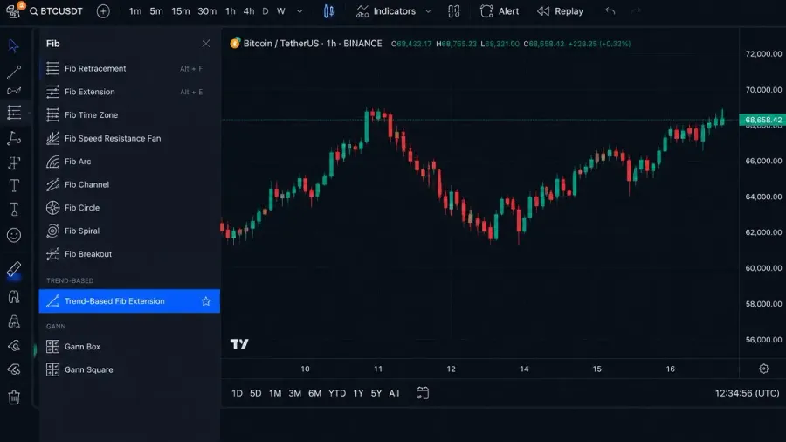Screen dimensions: 786x442
Task: Set range to 3M
Action: [x=295, y=393]
